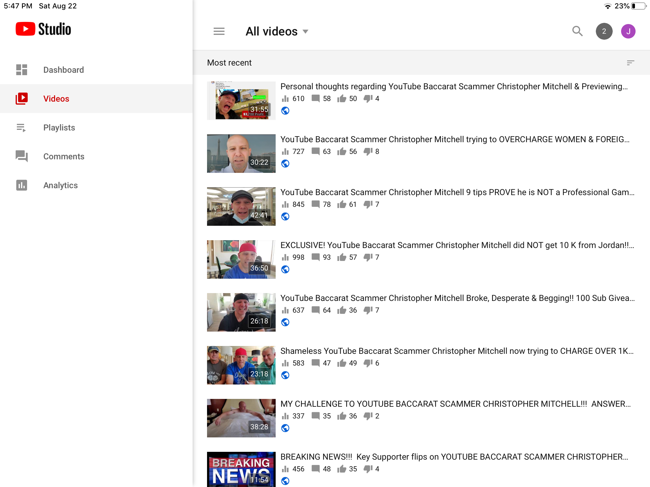Screen dimensions: 650x487
Task: Click public globe icon under 456 views
Action: 285,481
